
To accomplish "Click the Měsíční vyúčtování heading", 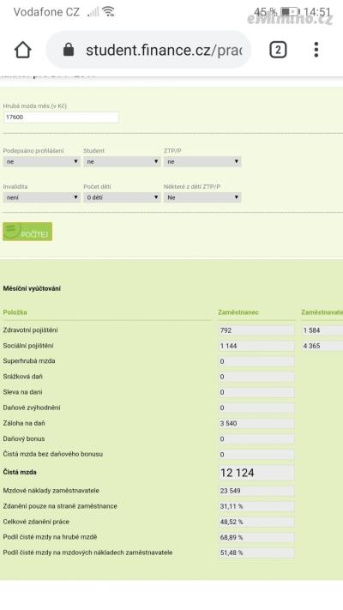I will click(x=32, y=288).
